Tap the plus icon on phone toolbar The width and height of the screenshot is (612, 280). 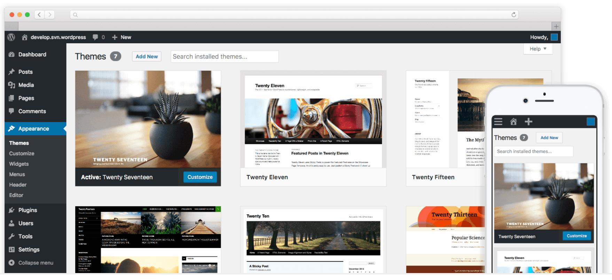[x=528, y=122]
